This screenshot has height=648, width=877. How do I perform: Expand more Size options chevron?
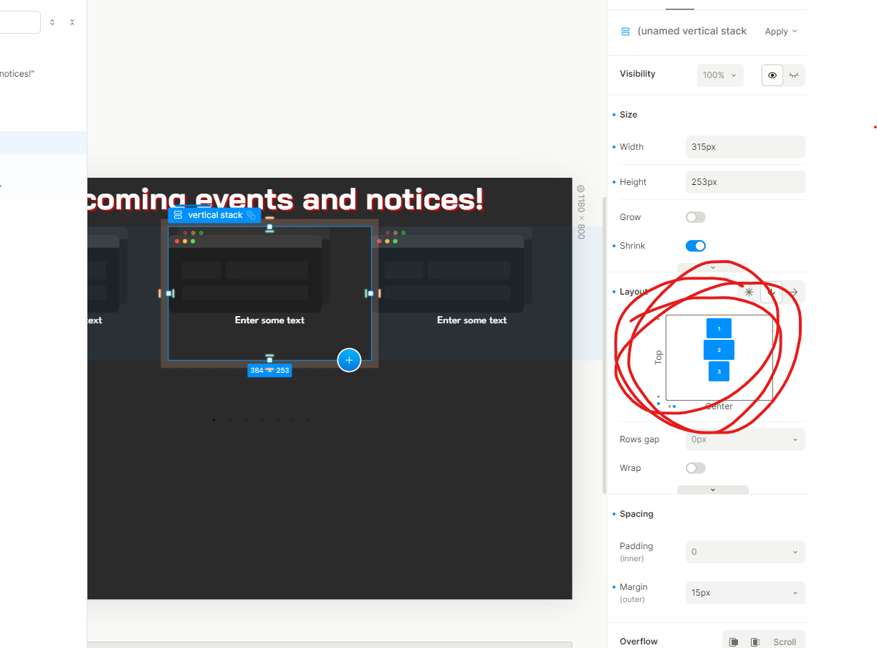[x=712, y=267]
